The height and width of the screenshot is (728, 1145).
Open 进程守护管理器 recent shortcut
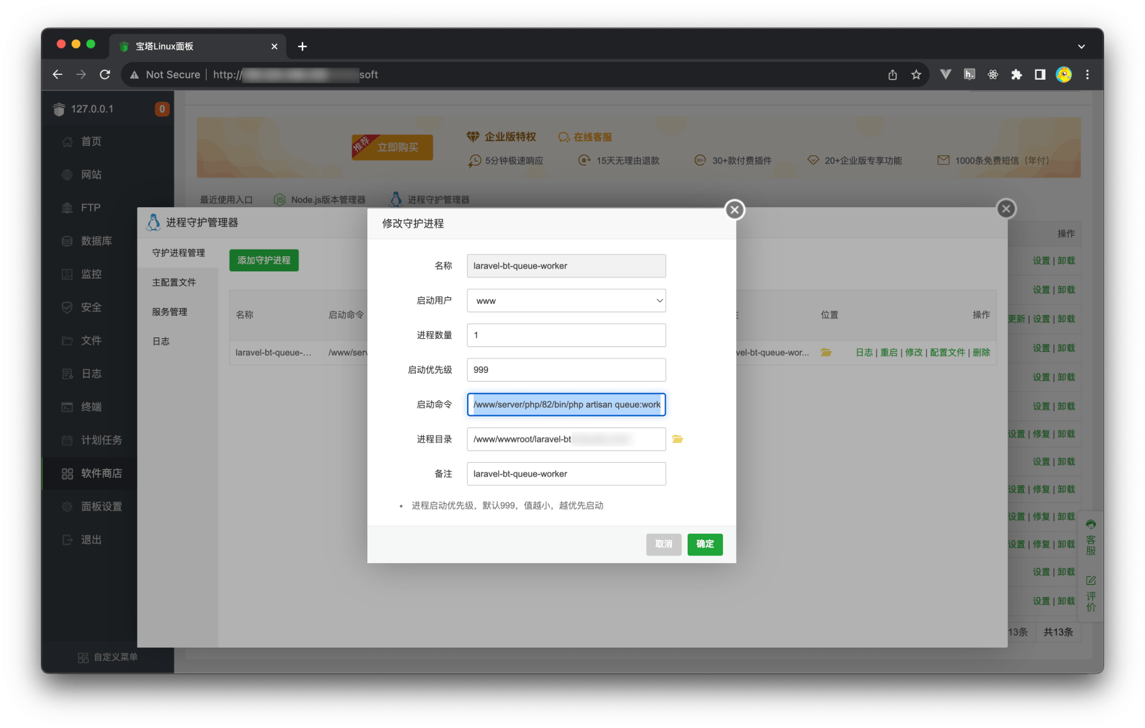point(430,200)
